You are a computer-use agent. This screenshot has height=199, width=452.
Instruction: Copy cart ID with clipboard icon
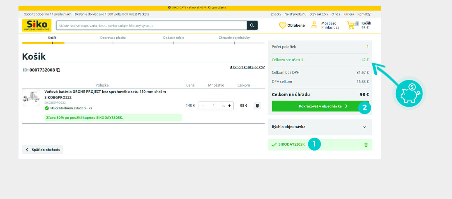pos(58,70)
